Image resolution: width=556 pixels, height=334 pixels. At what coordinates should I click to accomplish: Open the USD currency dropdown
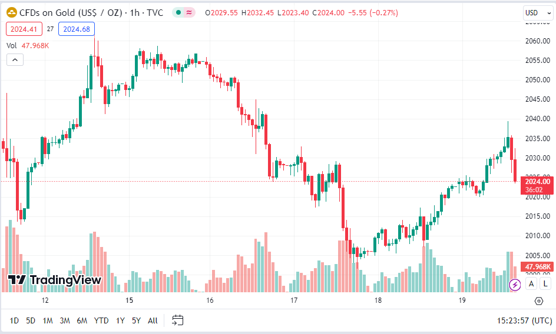point(538,13)
